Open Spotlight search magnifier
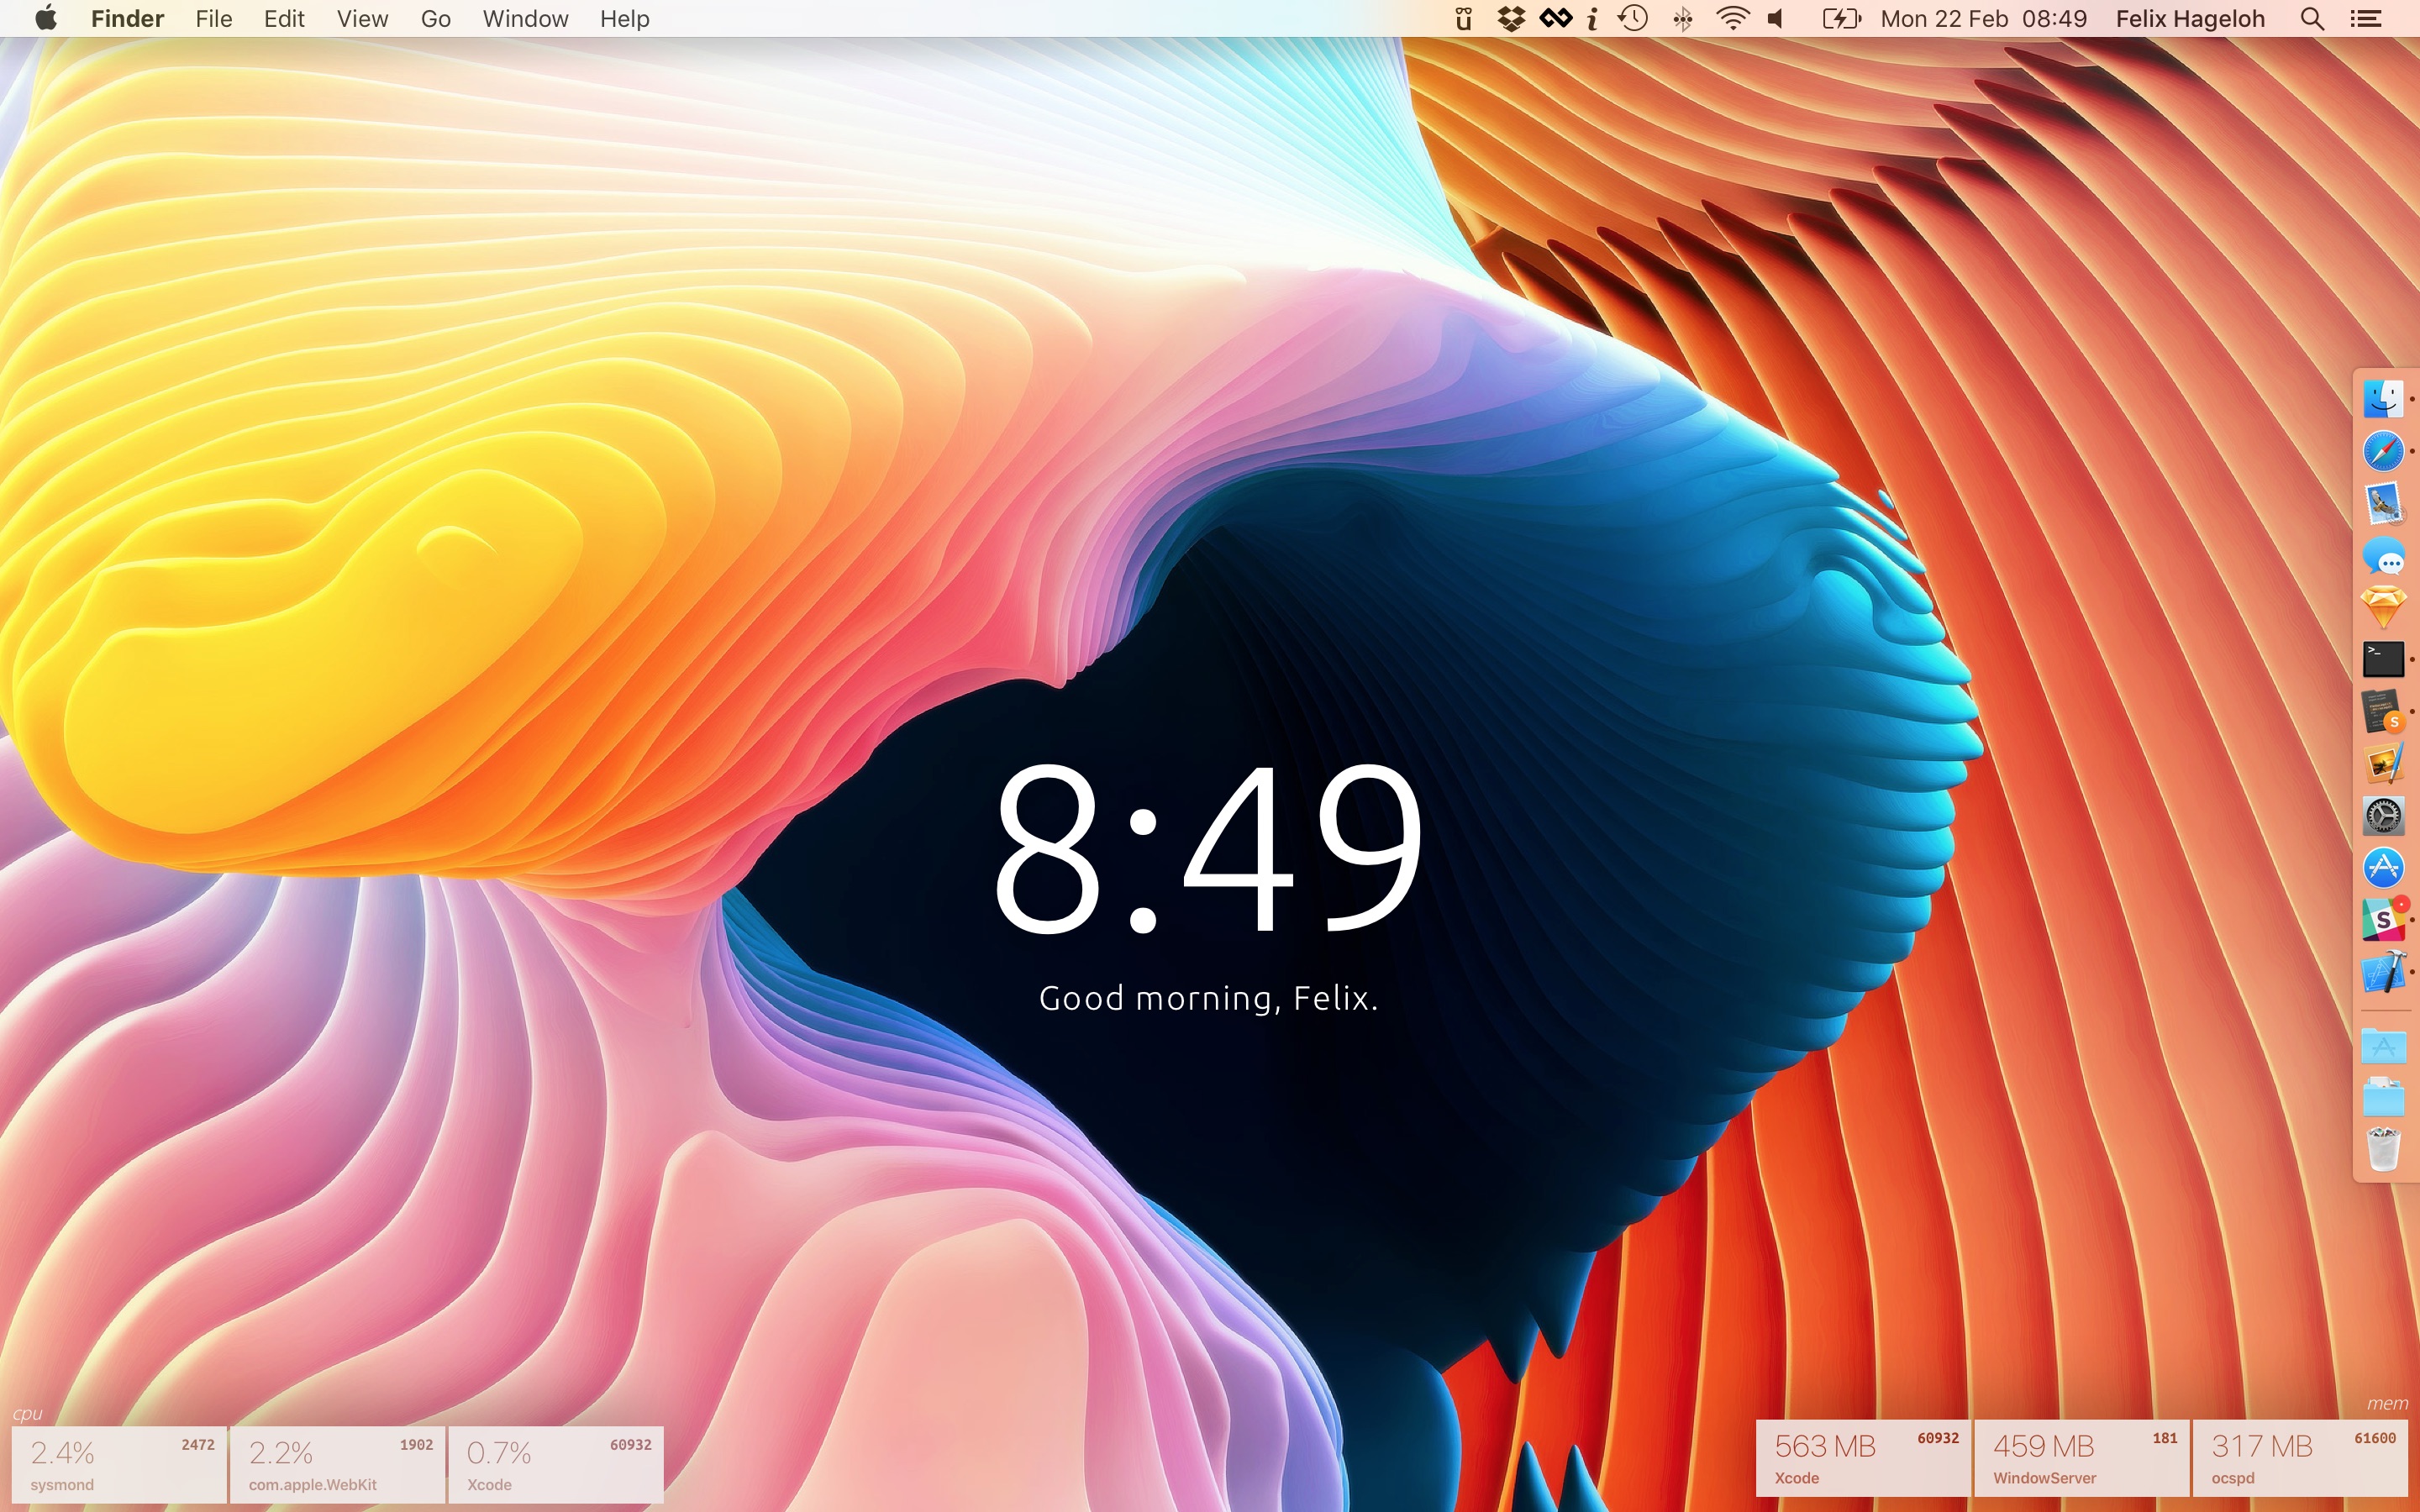The height and width of the screenshot is (1512, 2420). pyautogui.click(x=2311, y=19)
